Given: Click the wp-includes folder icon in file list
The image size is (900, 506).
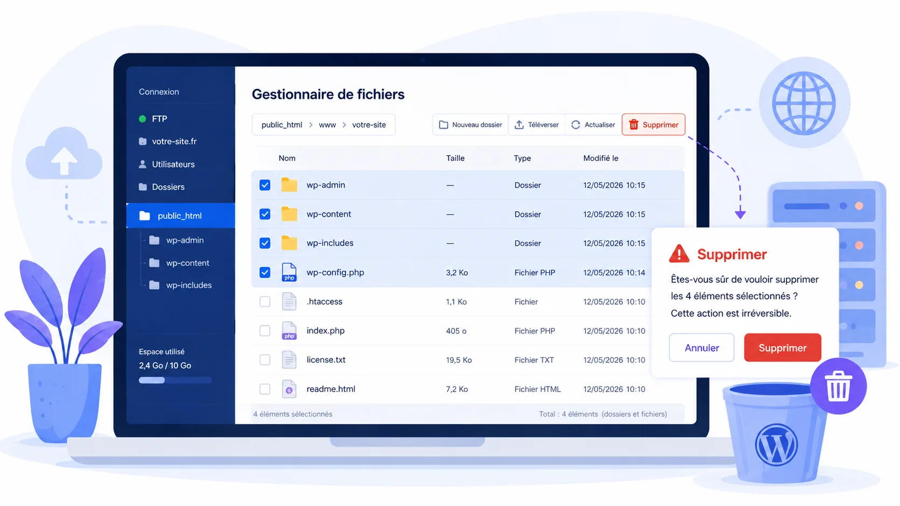Looking at the screenshot, I should 289,243.
